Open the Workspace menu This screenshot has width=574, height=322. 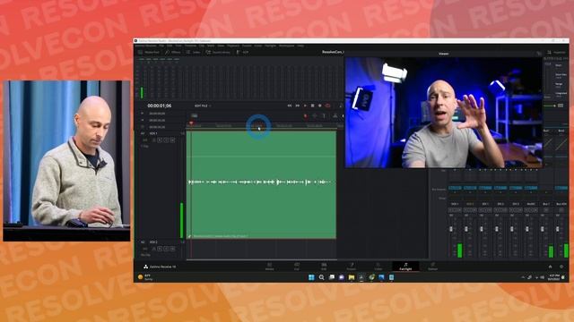(286, 46)
